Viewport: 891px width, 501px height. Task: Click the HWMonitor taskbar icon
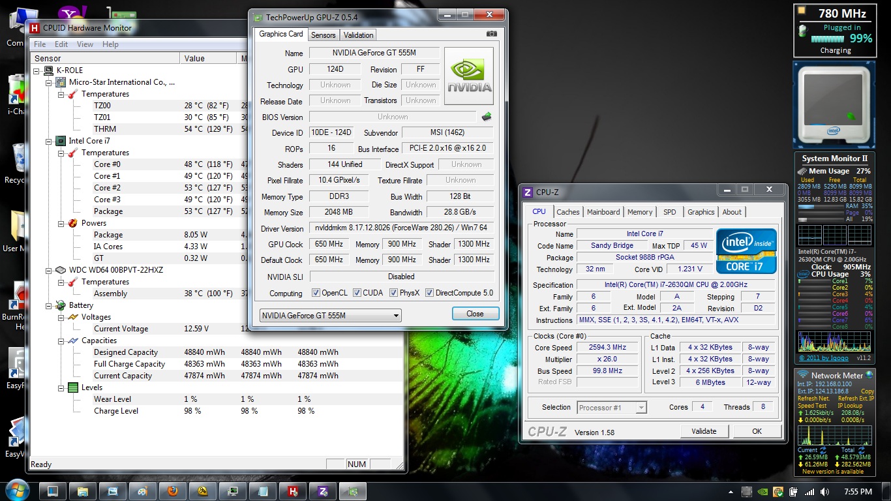pyautogui.click(x=293, y=491)
